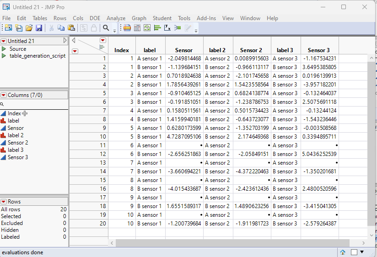
Task: Toggle the square box in status bar
Action: click(x=354, y=252)
